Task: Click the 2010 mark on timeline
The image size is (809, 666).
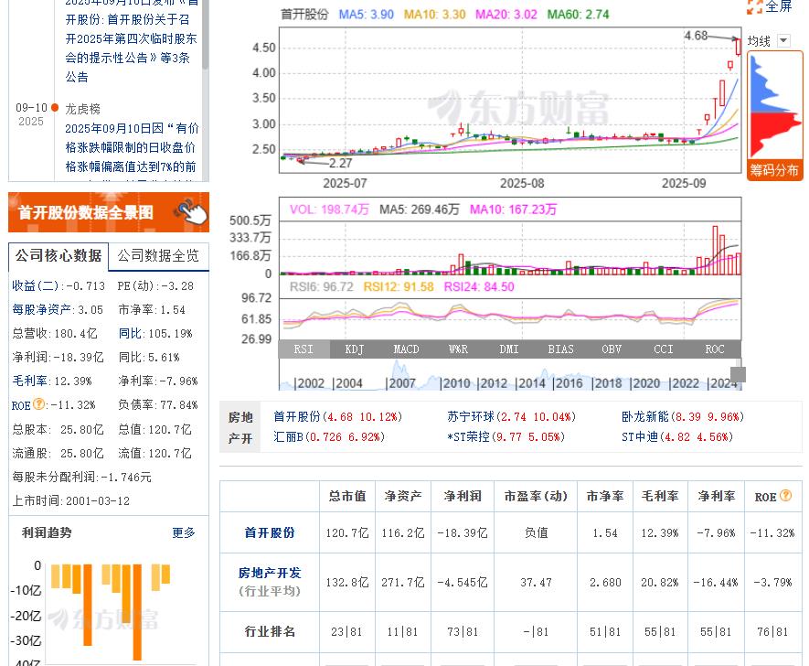Action: point(456,383)
